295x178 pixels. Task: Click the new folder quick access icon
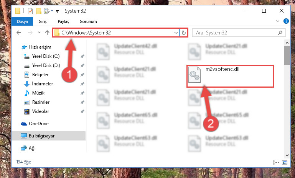[x=39, y=11]
